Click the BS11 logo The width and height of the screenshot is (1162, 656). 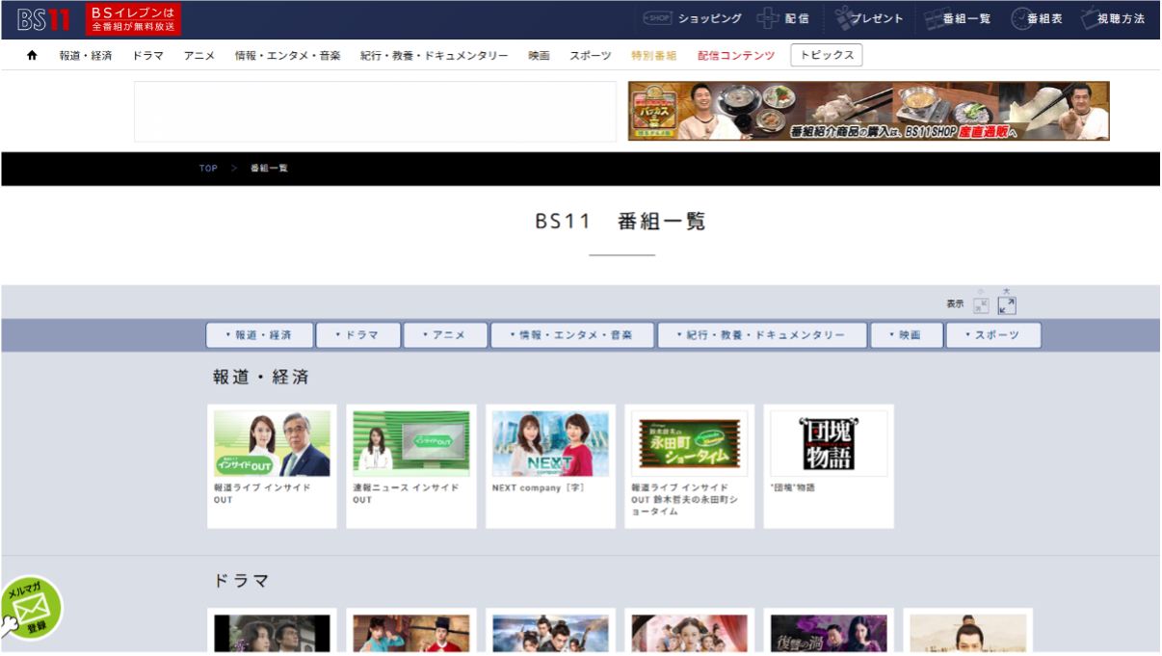(43, 19)
